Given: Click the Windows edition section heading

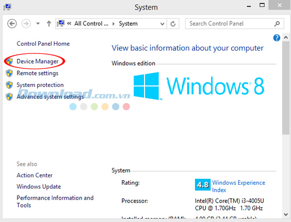Looking at the screenshot, I should click(133, 64).
